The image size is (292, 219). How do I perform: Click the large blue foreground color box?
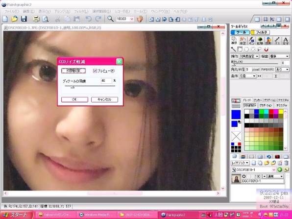pos(236,114)
